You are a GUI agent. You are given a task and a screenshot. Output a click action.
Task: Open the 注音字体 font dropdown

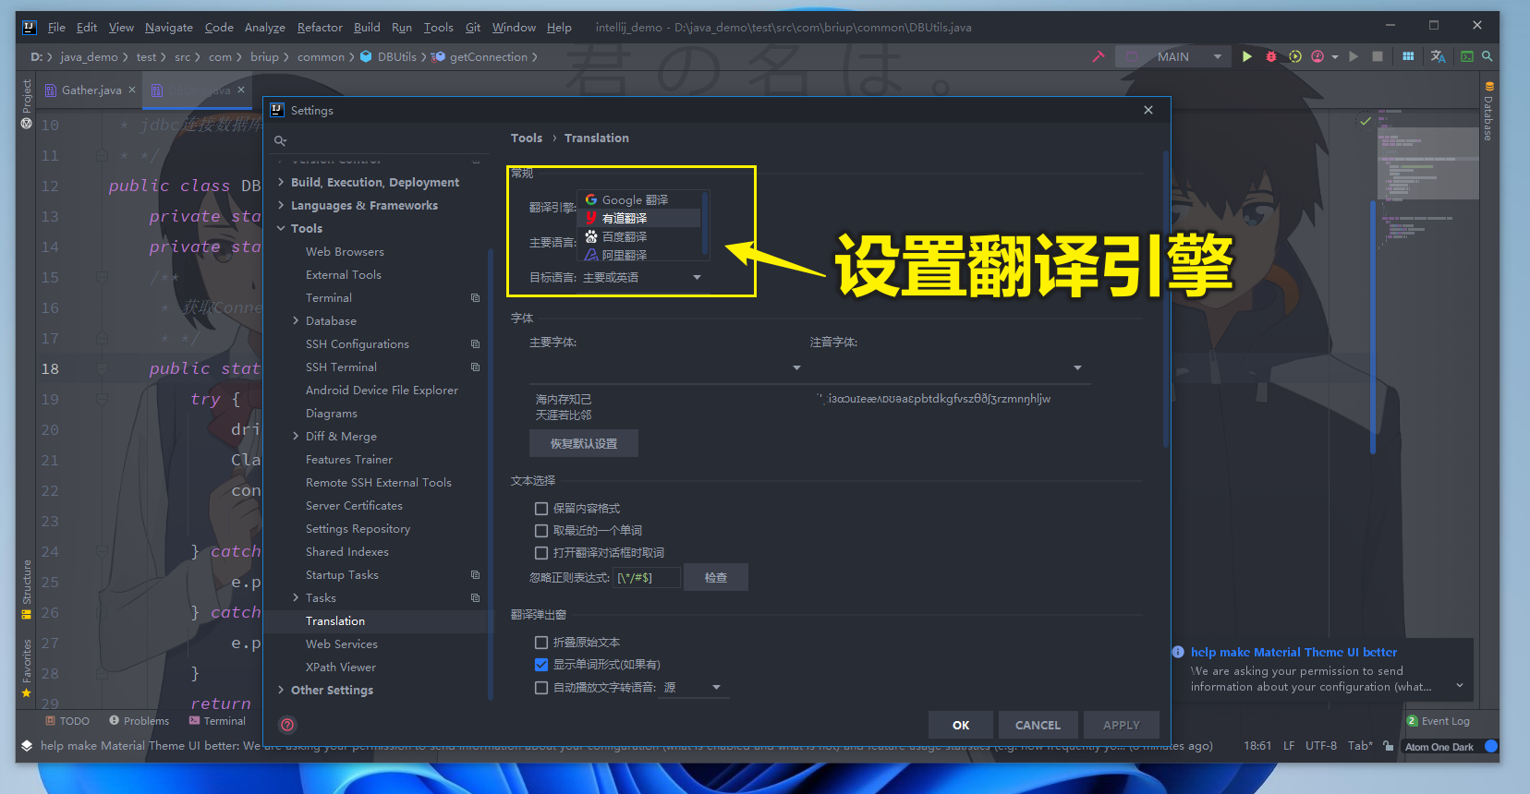tap(950, 367)
